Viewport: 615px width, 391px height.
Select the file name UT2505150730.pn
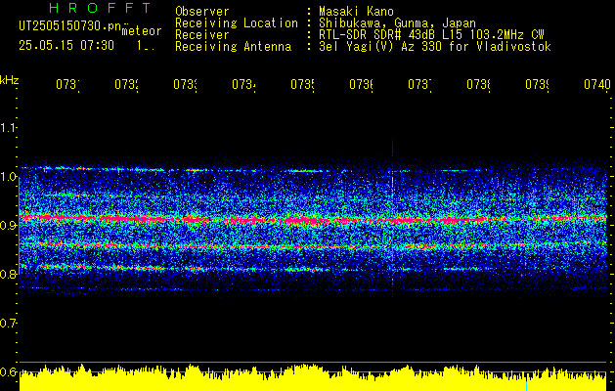tap(70, 26)
